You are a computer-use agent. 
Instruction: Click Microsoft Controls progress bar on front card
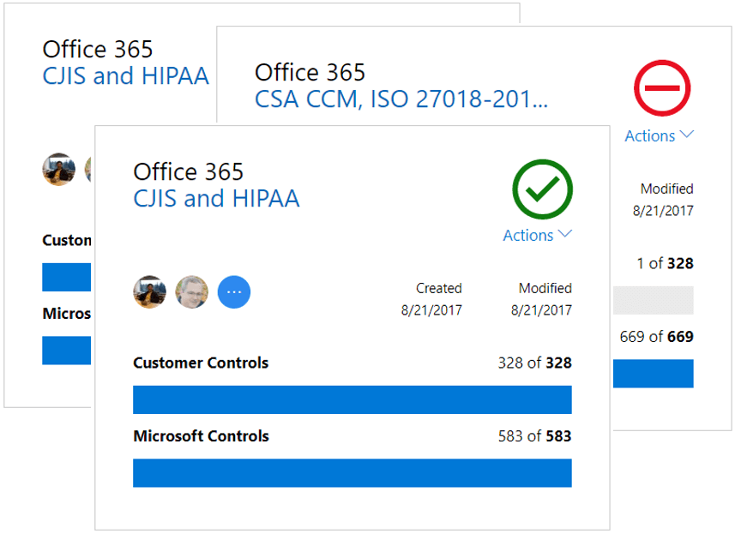[352, 473]
